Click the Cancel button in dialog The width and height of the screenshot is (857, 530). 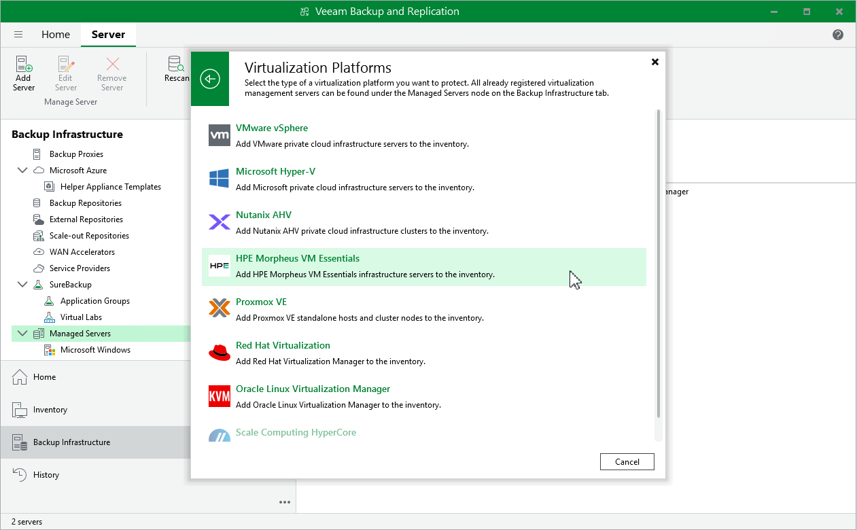pyautogui.click(x=627, y=462)
